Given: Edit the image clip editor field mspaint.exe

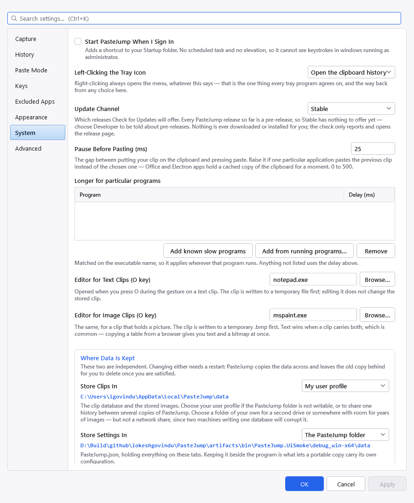Looking at the screenshot, I should point(313,315).
